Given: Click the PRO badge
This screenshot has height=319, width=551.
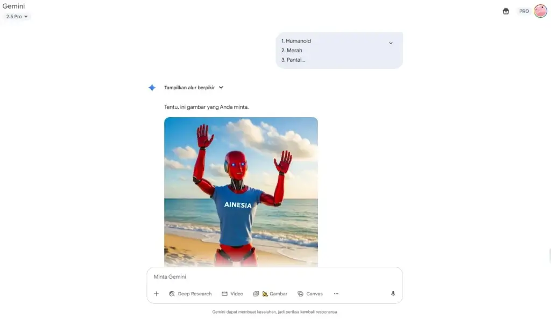Looking at the screenshot, I should (524, 11).
